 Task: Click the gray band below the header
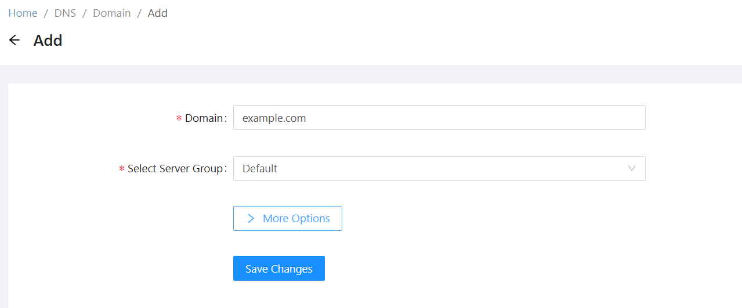pos(371,74)
